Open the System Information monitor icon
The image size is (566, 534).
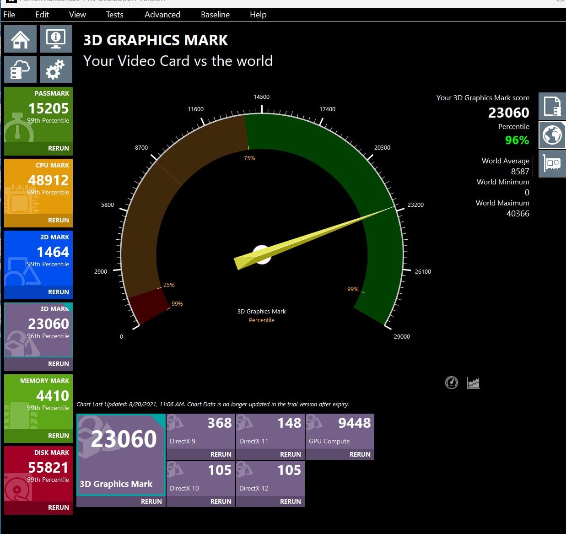click(56, 39)
